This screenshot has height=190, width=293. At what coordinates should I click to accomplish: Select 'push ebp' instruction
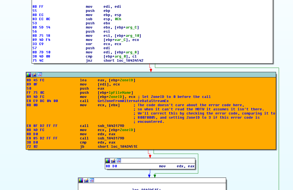(x=98, y=11)
